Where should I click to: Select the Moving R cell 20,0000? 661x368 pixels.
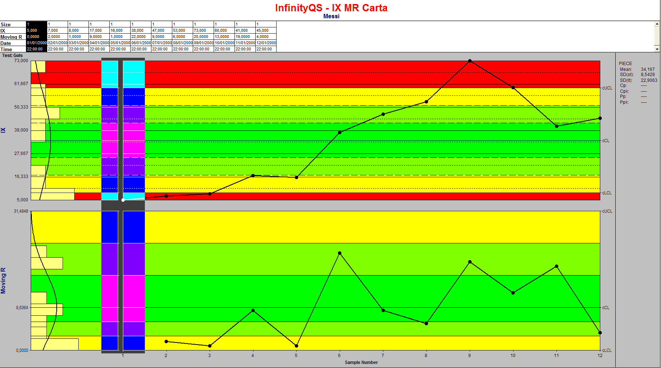coord(203,37)
